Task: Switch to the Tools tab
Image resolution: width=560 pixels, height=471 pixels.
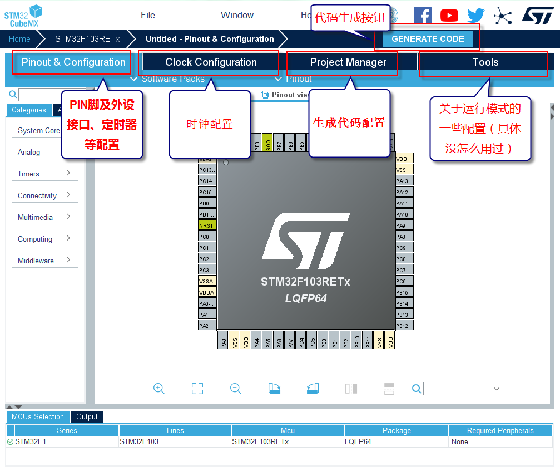Action: [x=485, y=62]
